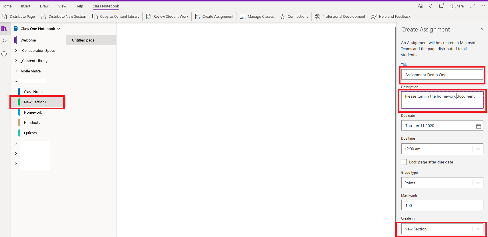Click the lightbulb tips icon
The width and height of the screenshot is (488, 237).
click(x=430, y=6)
